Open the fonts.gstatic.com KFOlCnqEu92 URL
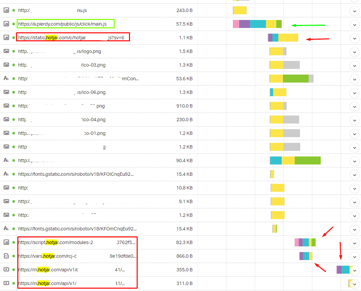This screenshot has width=361, height=291. coord(76,174)
